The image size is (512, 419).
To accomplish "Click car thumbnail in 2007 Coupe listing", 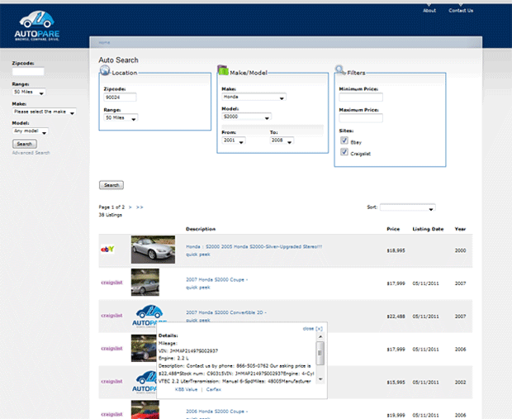I will 145,283.
